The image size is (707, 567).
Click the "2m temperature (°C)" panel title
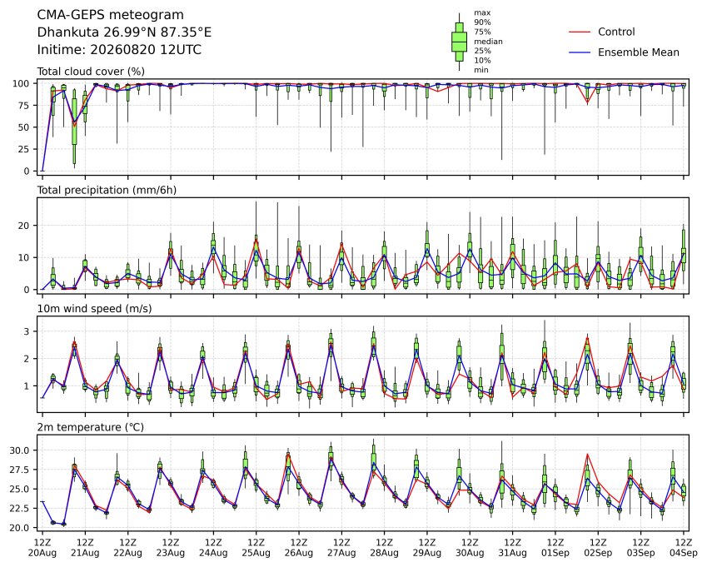pos(90,427)
